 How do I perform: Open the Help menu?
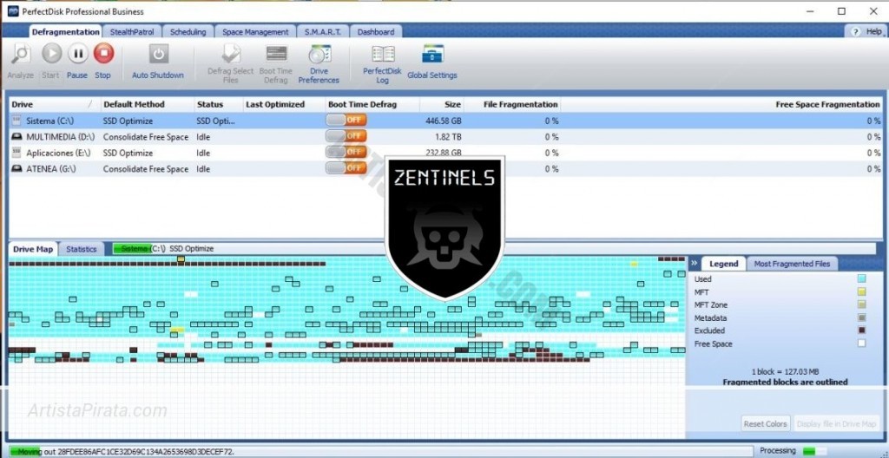pos(868,32)
